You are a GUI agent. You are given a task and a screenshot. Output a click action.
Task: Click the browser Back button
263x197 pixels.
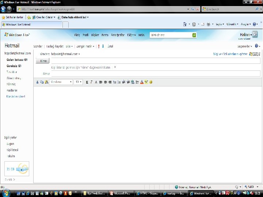coord(3,9)
